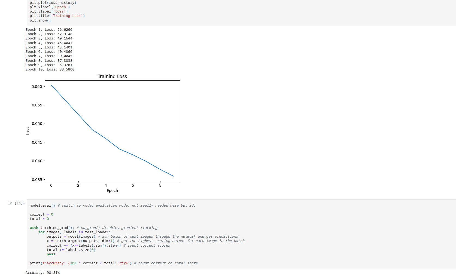The image size is (456, 279).
Task: Click the 0.055 y-axis tick label
Action: (x=37, y=105)
